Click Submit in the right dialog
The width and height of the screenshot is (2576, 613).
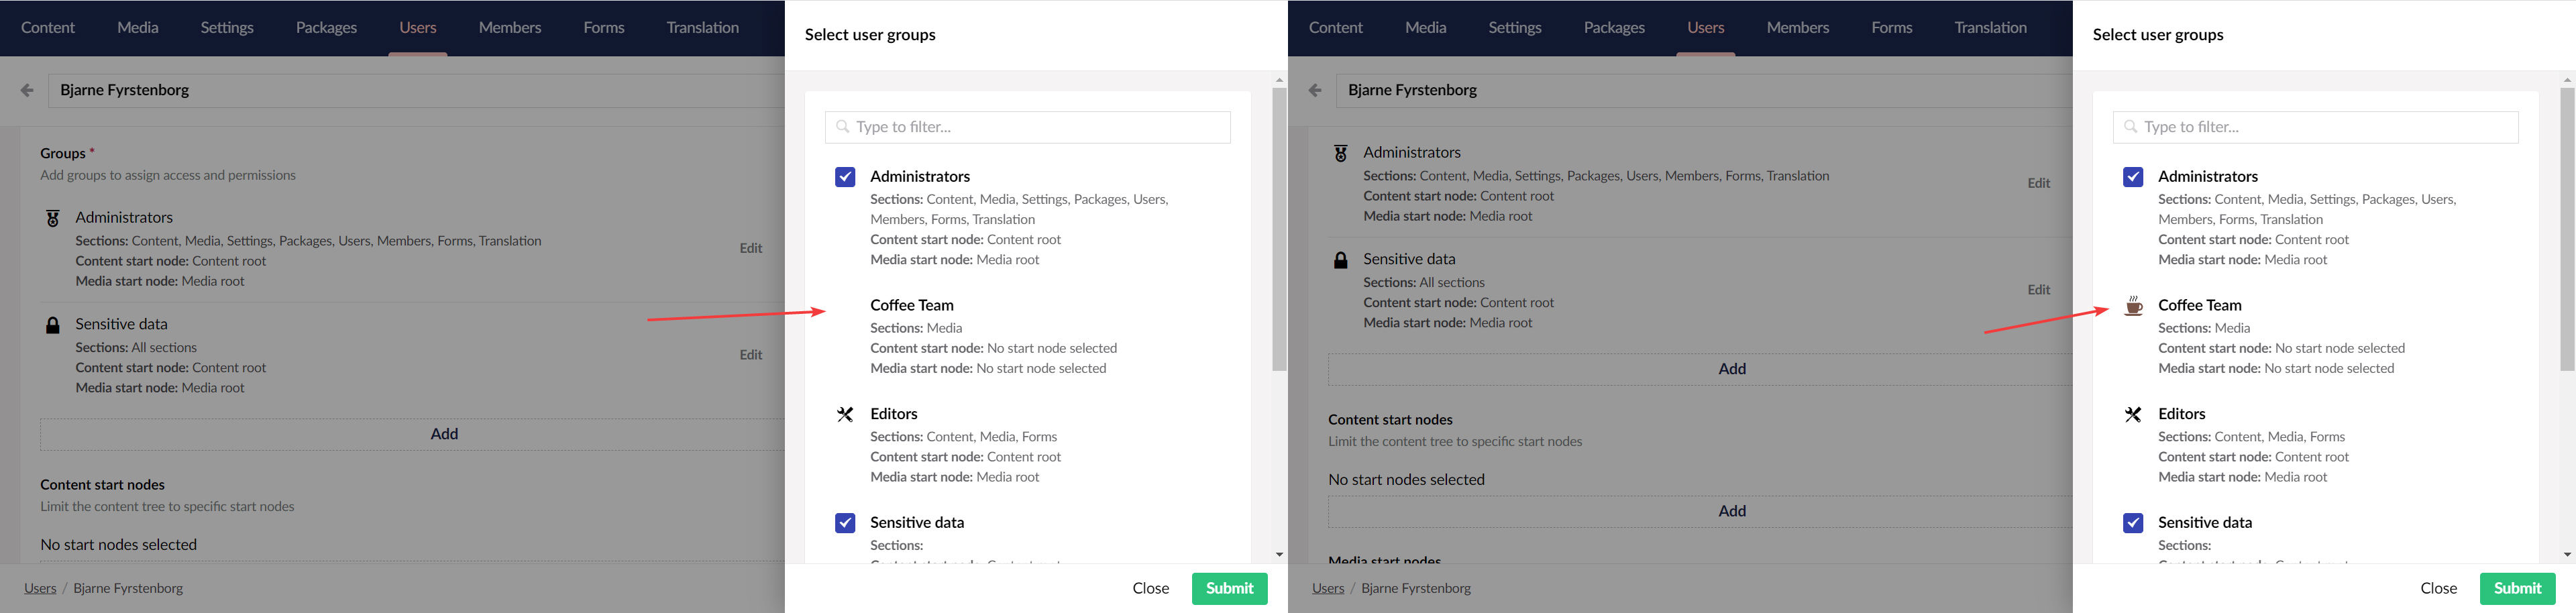[x=2518, y=589]
